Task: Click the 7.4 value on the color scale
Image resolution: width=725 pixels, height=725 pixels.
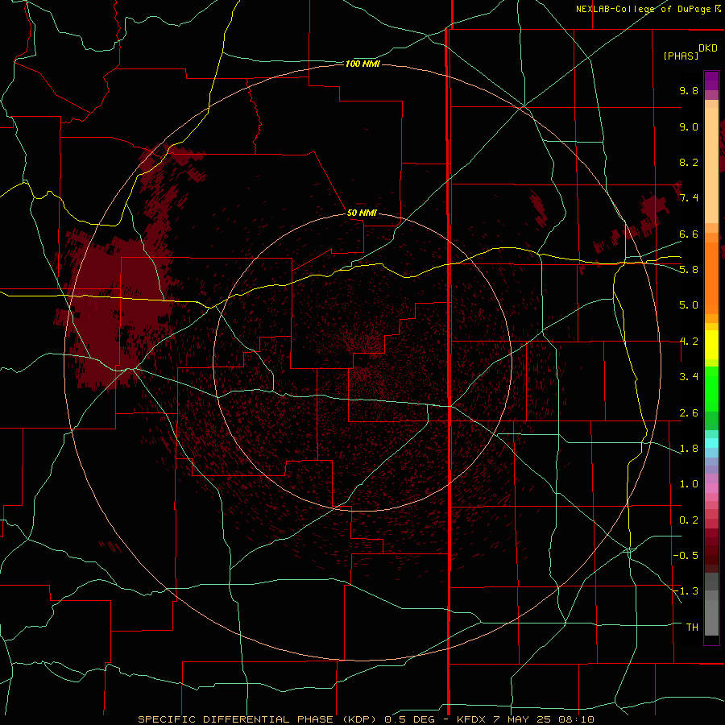Action: pyautogui.click(x=689, y=198)
